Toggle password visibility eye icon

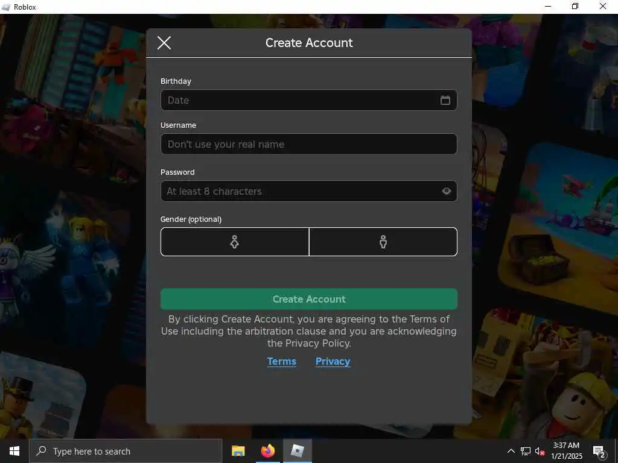click(447, 191)
